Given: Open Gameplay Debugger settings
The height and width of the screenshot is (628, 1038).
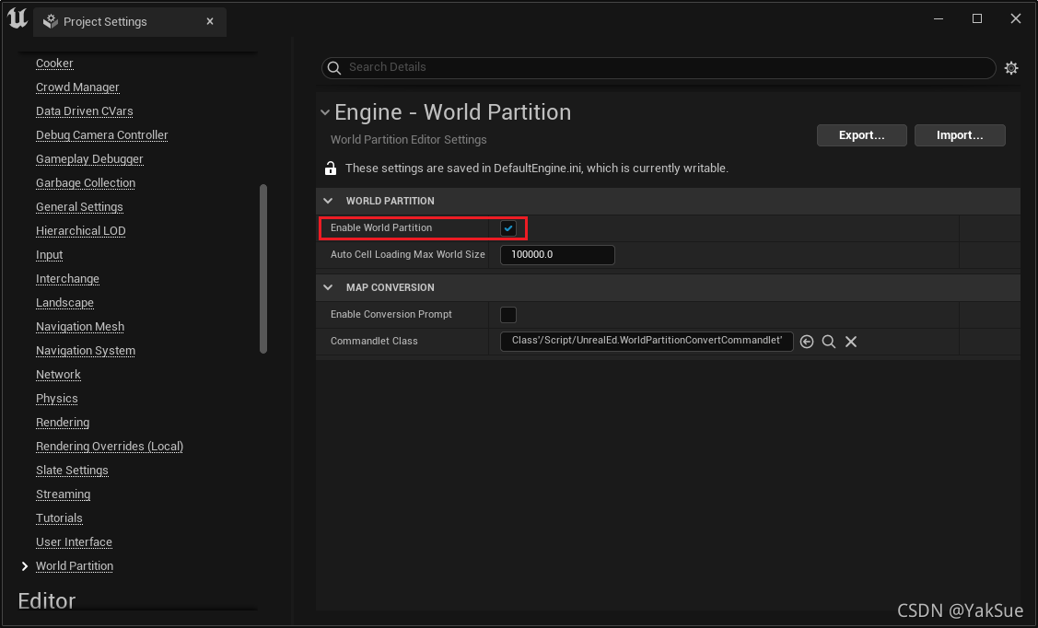Looking at the screenshot, I should point(89,158).
